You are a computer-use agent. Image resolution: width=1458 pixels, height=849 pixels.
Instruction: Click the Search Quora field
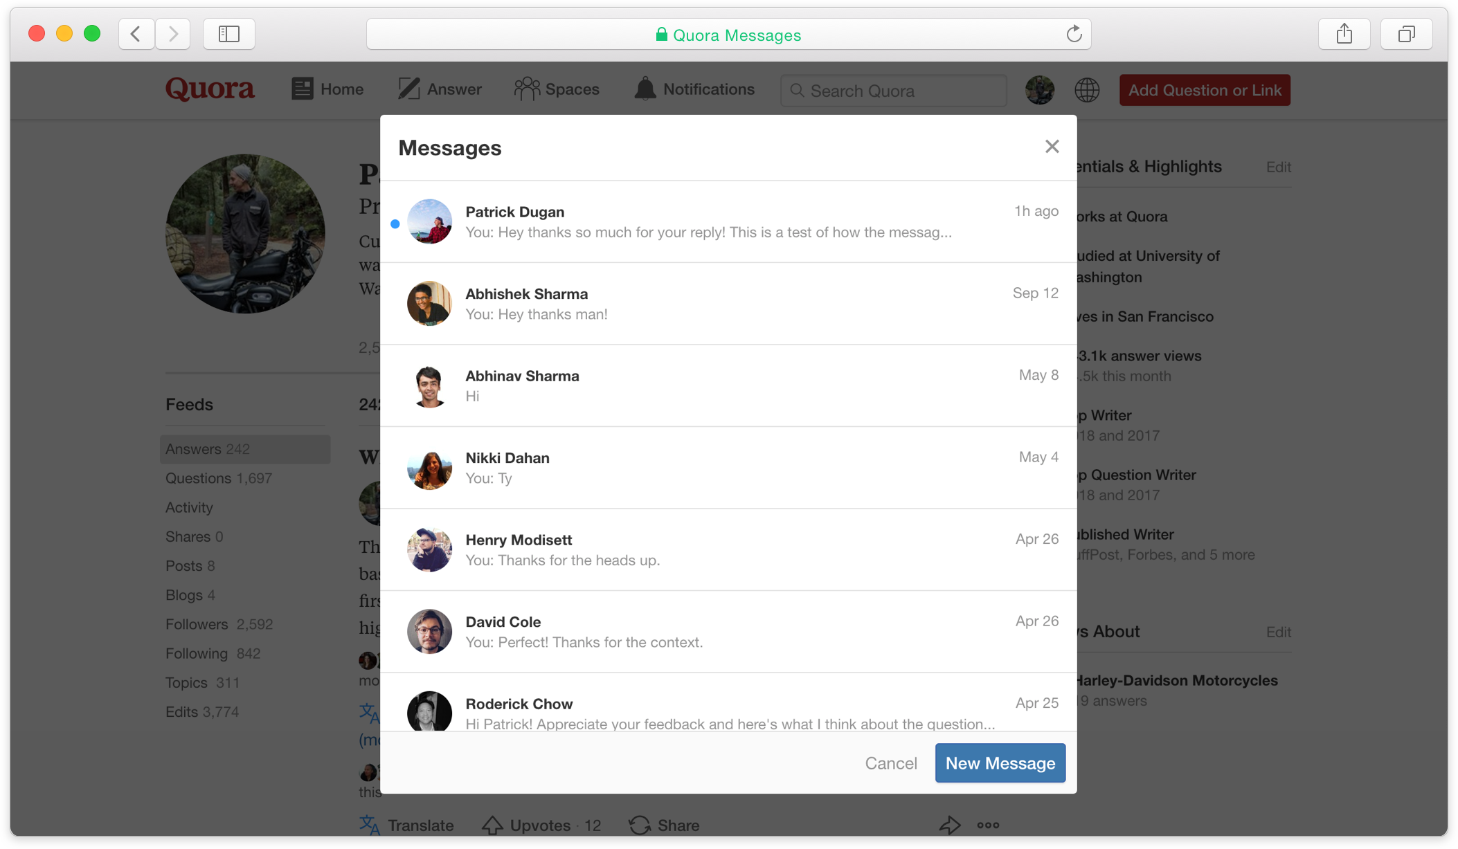coord(893,91)
